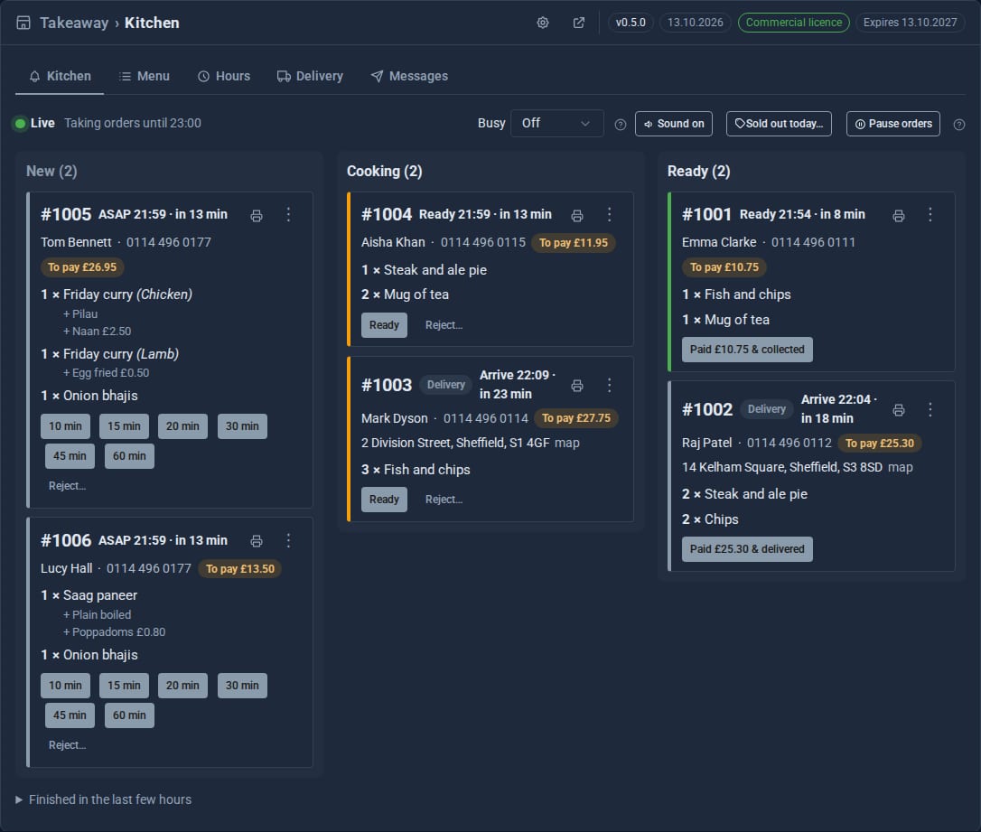The height and width of the screenshot is (832, 981).
Task: Accept order #1006 with 60 min
Action: point(129,715)
